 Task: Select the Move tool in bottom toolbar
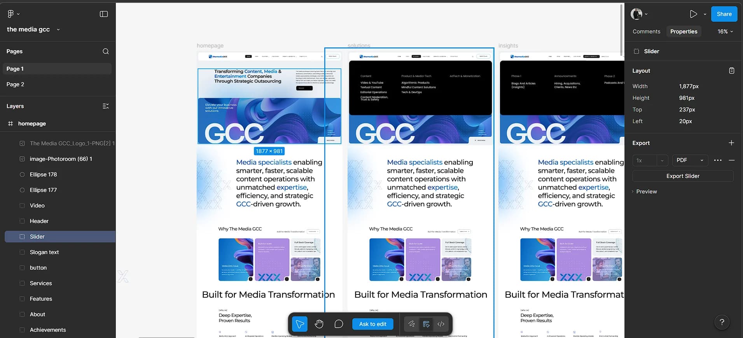click(x=300, y=324)
